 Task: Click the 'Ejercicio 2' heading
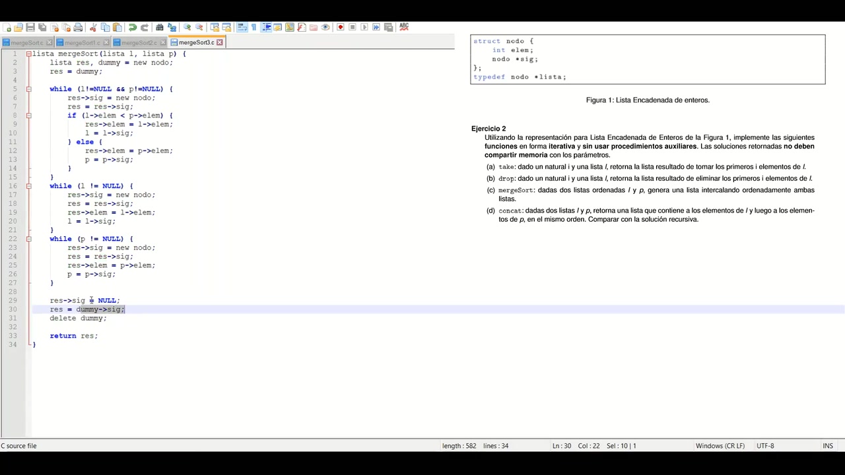(489, 129)
